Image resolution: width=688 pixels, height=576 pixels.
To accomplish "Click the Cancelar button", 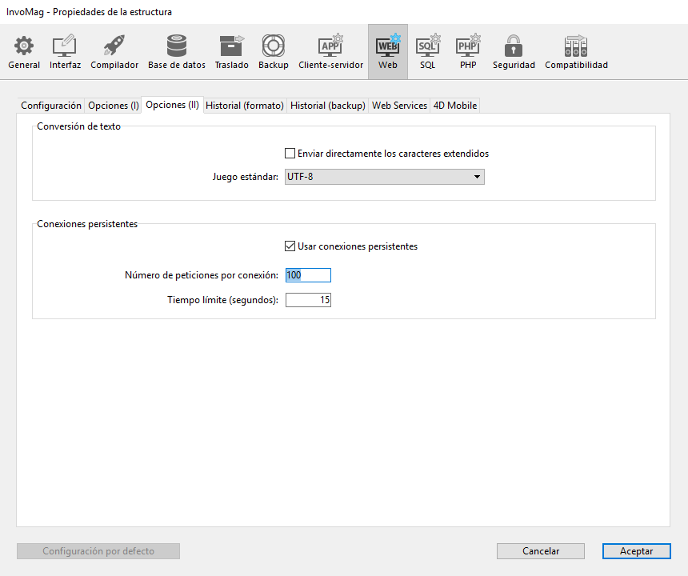I will coord(541,551).
